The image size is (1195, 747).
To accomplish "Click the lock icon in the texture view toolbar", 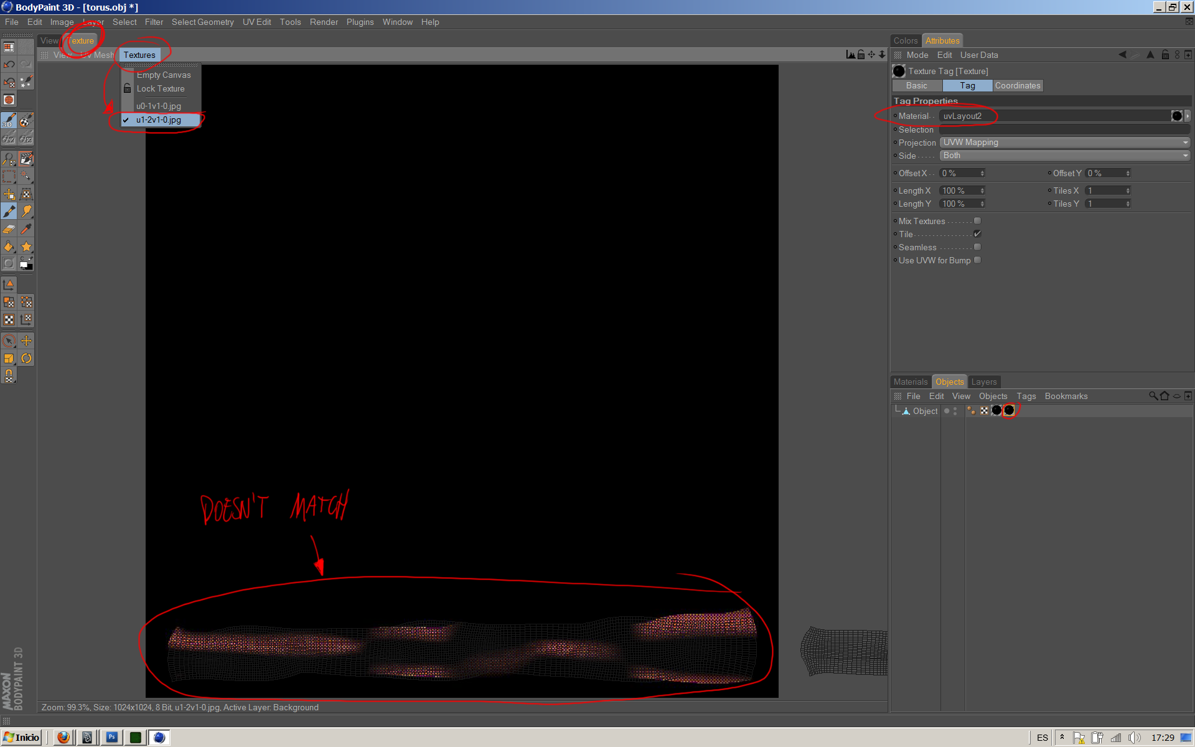I will tap(861, 55).
